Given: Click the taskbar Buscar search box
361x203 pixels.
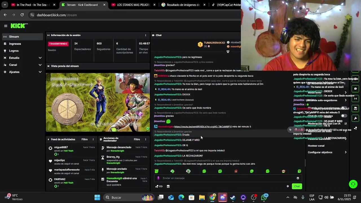Looking at the screenshot, I should 129,197.
